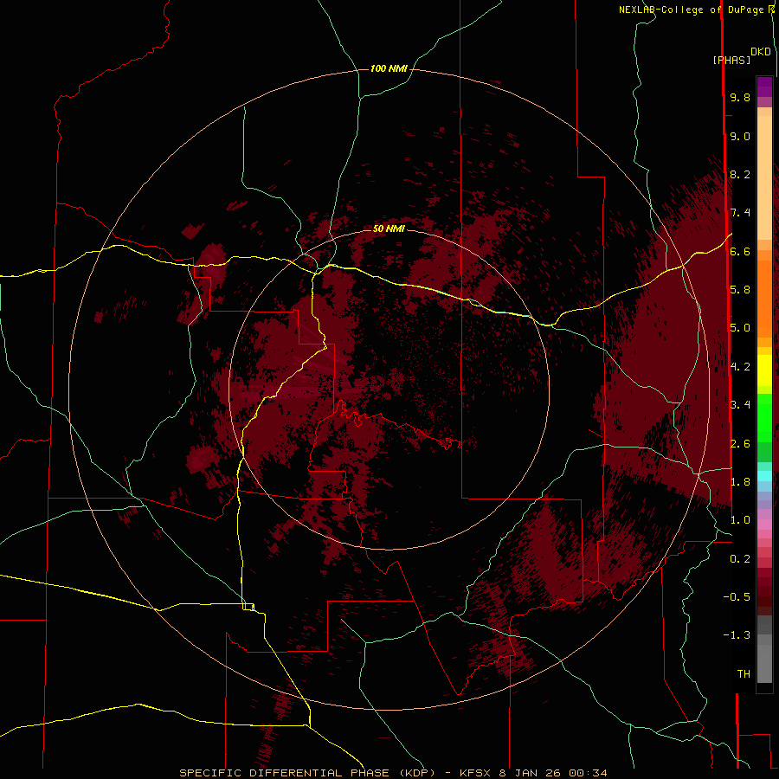Select the TH threshold label
This screenshot has width=779, height=779.
point(744,674)
